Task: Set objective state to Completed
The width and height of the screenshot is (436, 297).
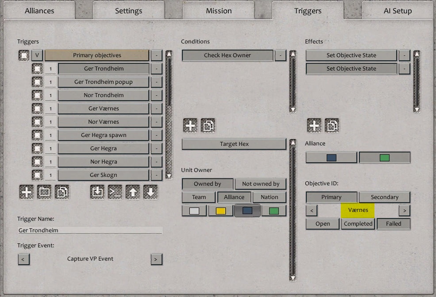Action: coord(358,224)
